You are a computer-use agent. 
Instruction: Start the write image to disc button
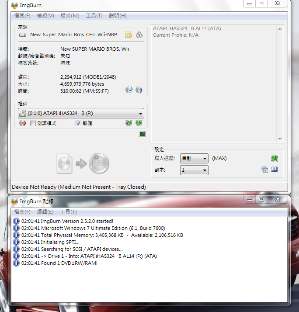tap(83, 163)
